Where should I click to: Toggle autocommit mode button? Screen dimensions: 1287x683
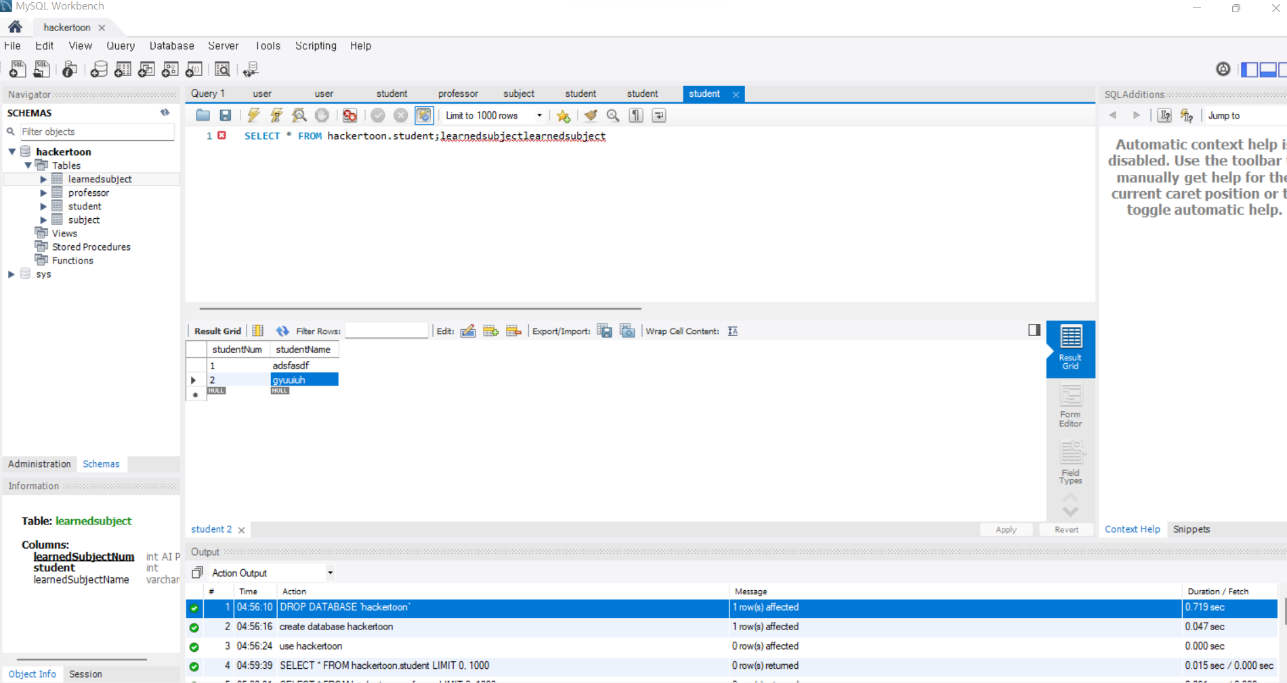tap(424, 115)
